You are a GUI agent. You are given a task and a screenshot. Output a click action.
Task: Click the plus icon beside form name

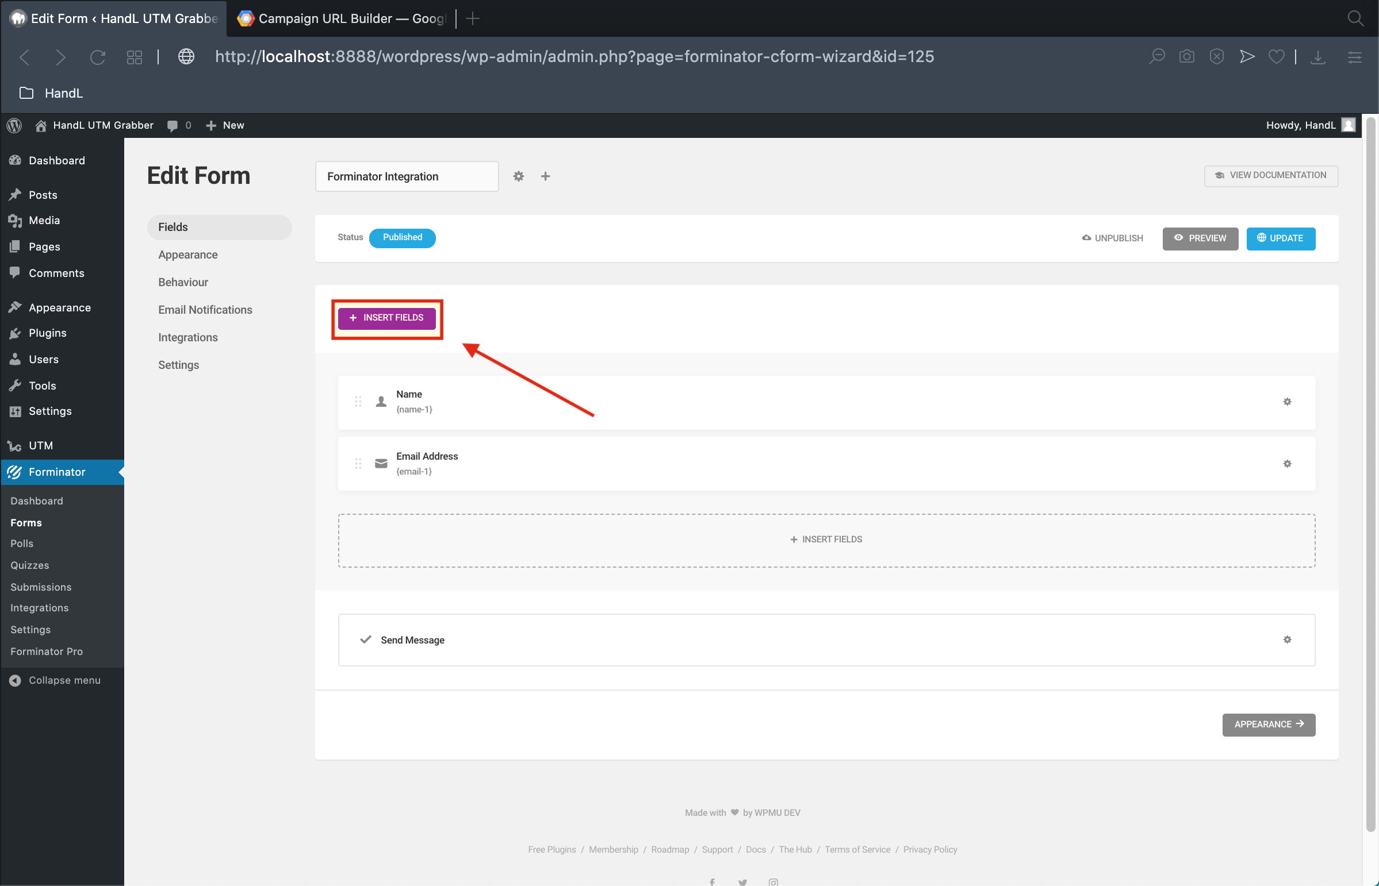tap(545, 176)
